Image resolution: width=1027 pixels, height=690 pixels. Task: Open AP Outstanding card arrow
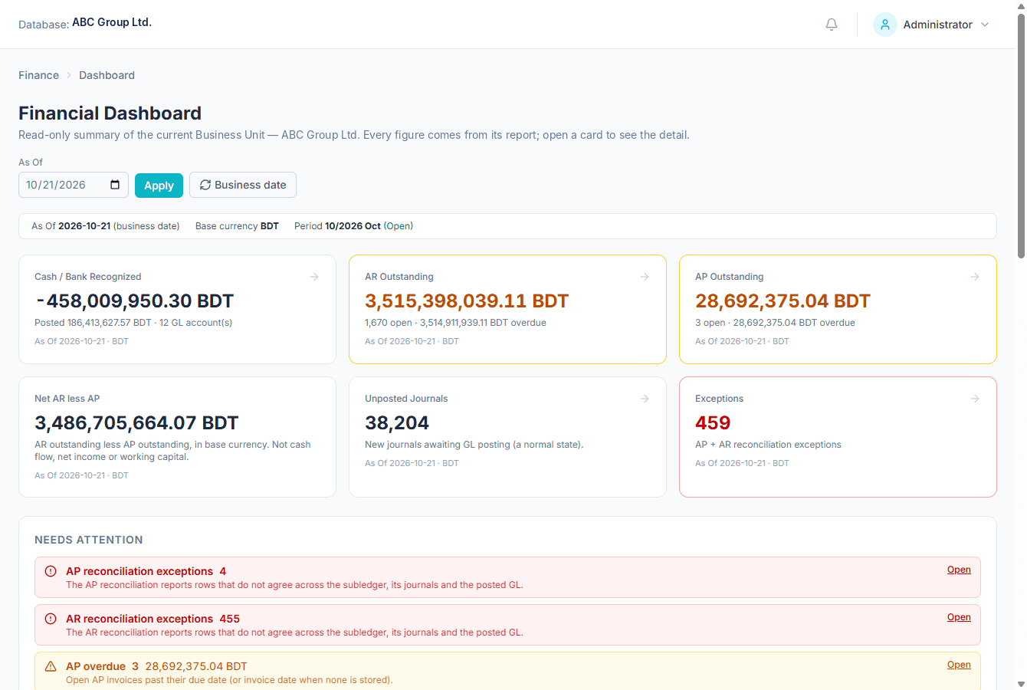point(975,277)
